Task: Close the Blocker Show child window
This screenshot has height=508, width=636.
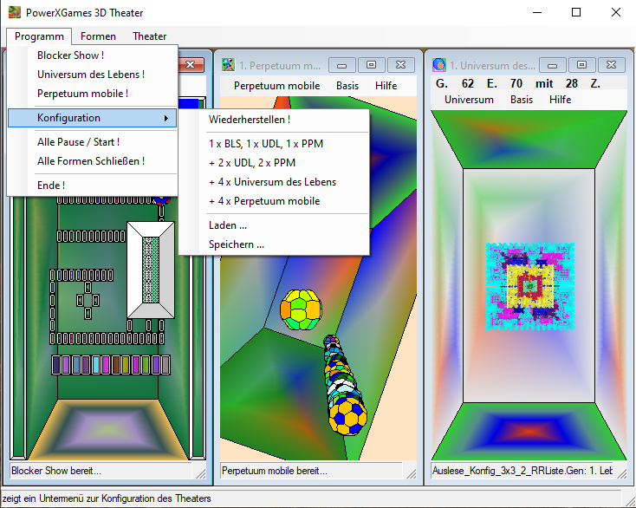Action: (x=191, y=65)
